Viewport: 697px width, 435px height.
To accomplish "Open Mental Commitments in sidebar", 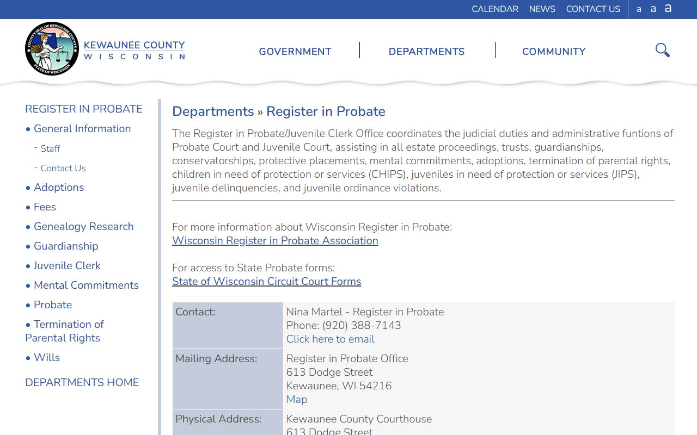I will tap(86, 285).
